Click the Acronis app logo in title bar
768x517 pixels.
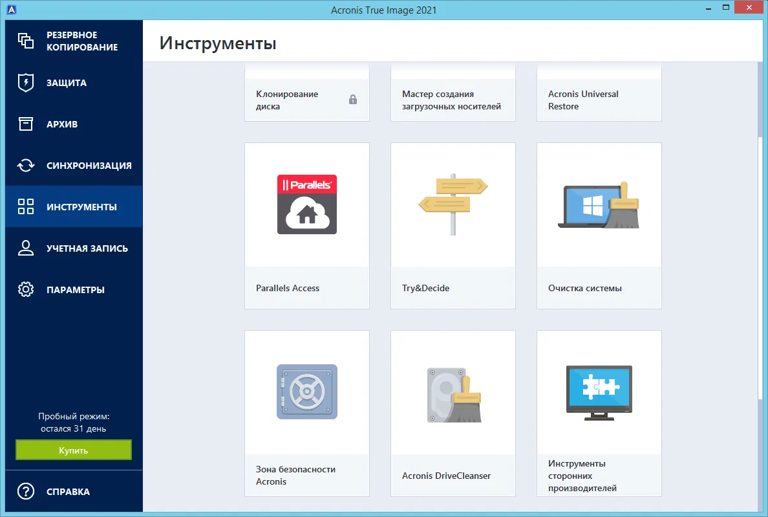click(x=11, y=9)
